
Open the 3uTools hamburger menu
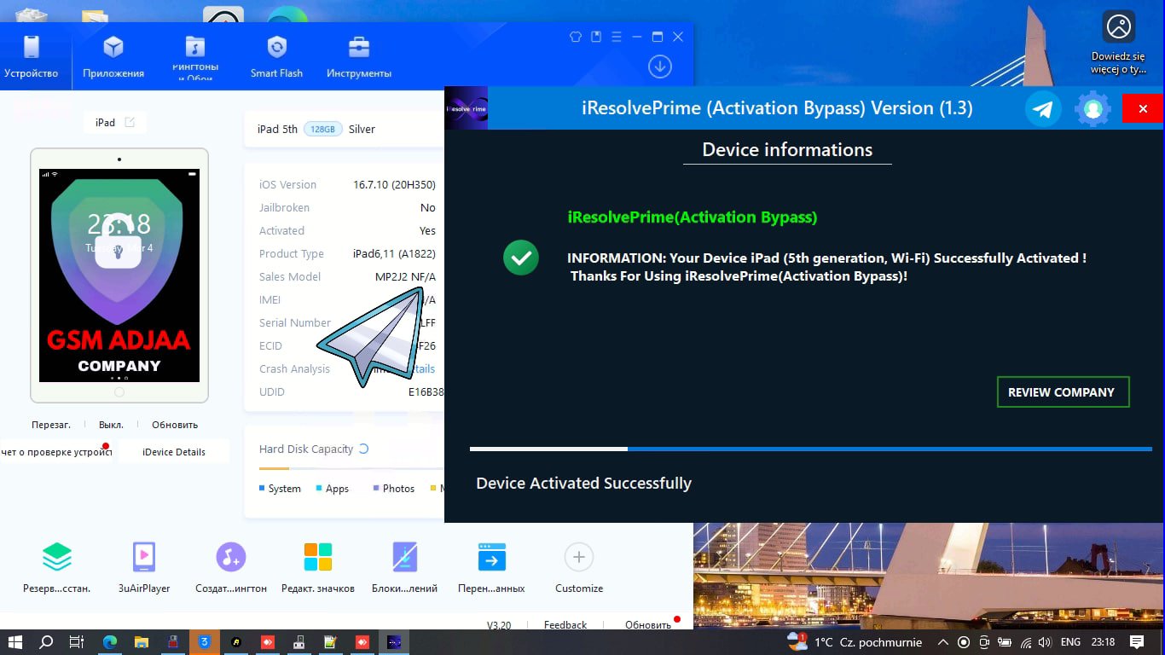[616, 37]
